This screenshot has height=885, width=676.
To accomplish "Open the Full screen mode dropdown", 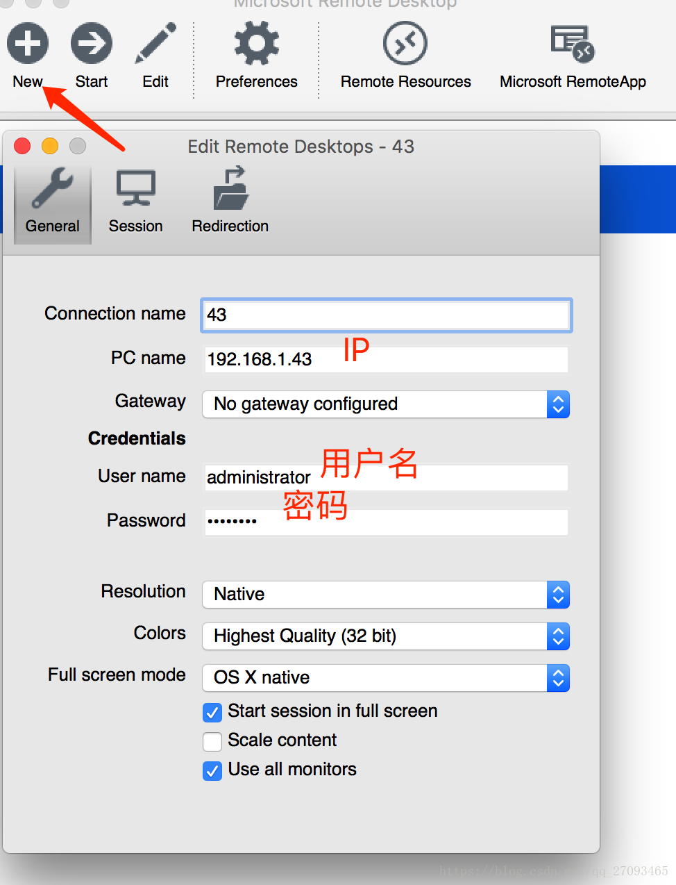I will [x=386, y=678].
